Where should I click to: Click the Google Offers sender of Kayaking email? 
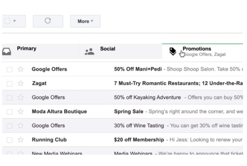coord(48,97)
